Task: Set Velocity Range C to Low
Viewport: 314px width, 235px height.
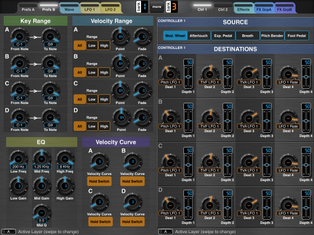Action: [x=92, y=99]
